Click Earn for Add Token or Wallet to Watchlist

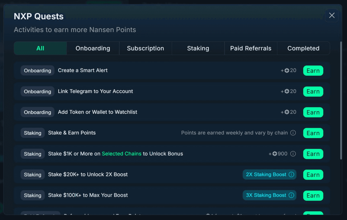tap(313, 112)
